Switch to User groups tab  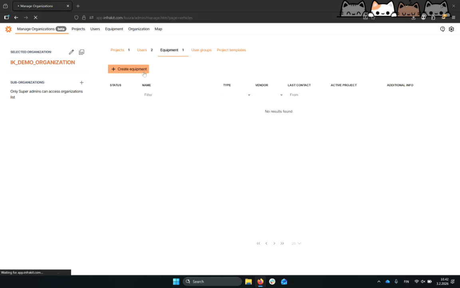(201, 50)
